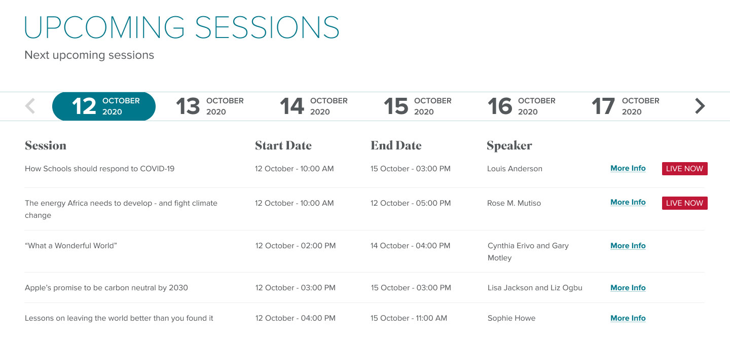Open More Info for Apple's carbon neutral session

tap(628, 288)
